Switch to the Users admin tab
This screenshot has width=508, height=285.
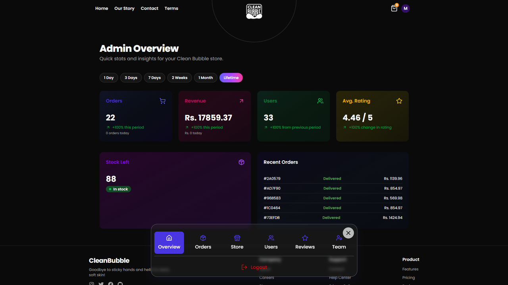271,243
